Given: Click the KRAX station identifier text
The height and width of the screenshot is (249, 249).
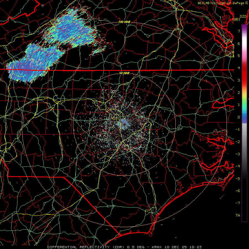Looking at the screenshot, I should [157, 247].
